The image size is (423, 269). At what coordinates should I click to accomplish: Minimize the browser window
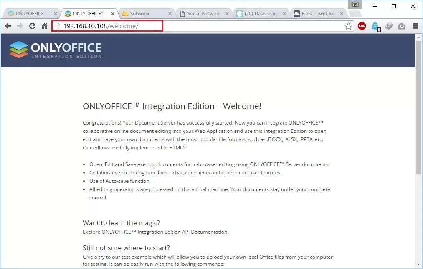click(x=375, y=6)
